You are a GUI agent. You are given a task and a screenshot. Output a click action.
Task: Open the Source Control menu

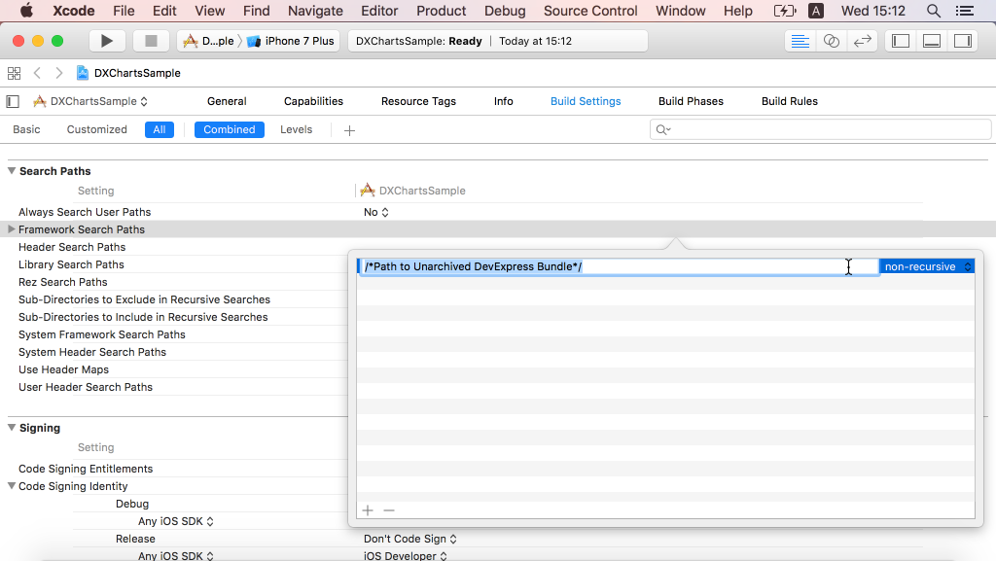pos(590,11)
